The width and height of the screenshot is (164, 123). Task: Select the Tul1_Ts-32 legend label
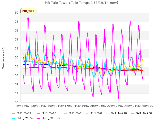pyautogui.click(x=24, y=113)
